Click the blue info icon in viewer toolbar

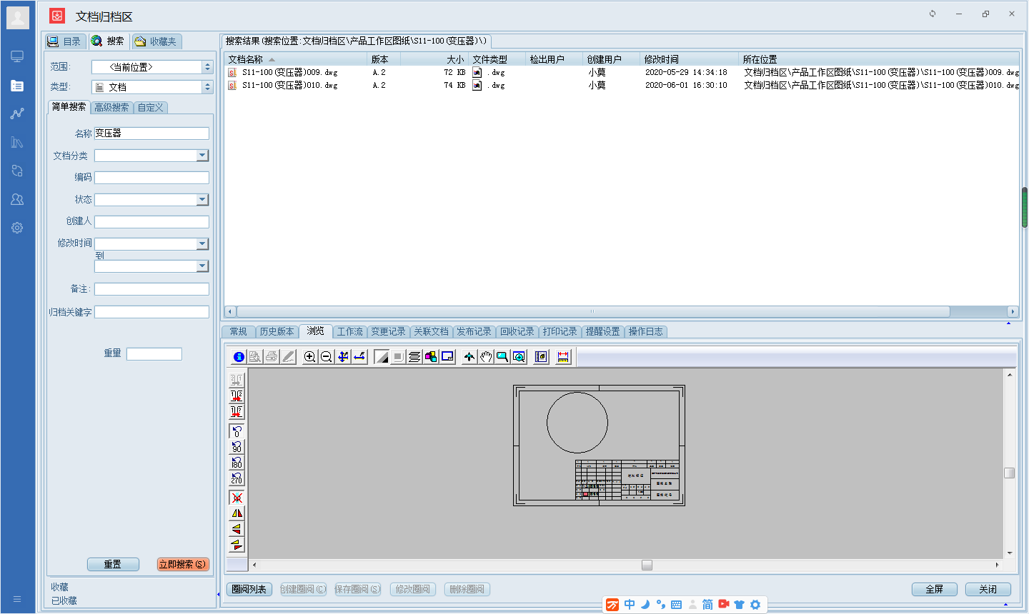[x=239, y=357]
